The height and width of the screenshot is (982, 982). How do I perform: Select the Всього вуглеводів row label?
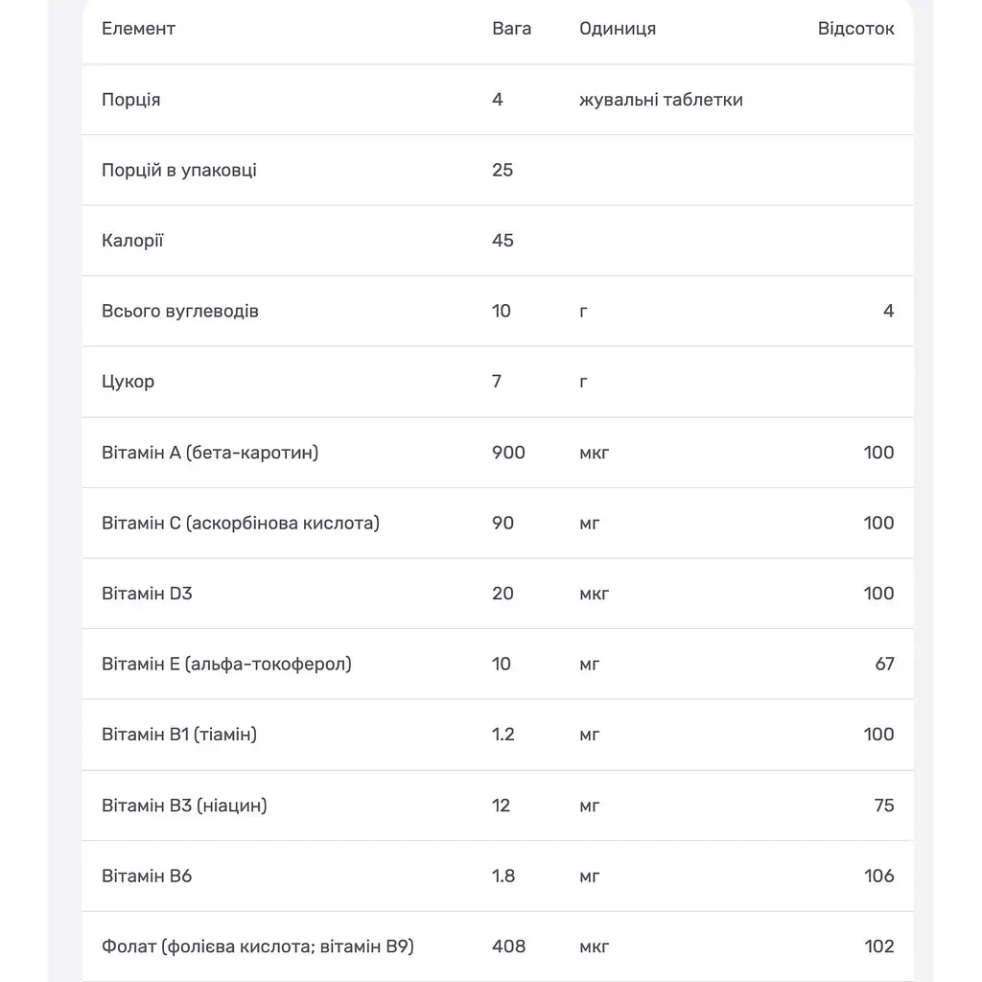point(179,312)
